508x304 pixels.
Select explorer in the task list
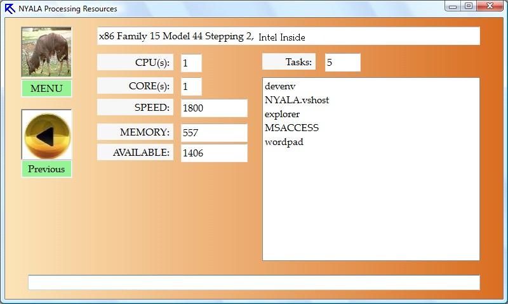pos(282,114)
